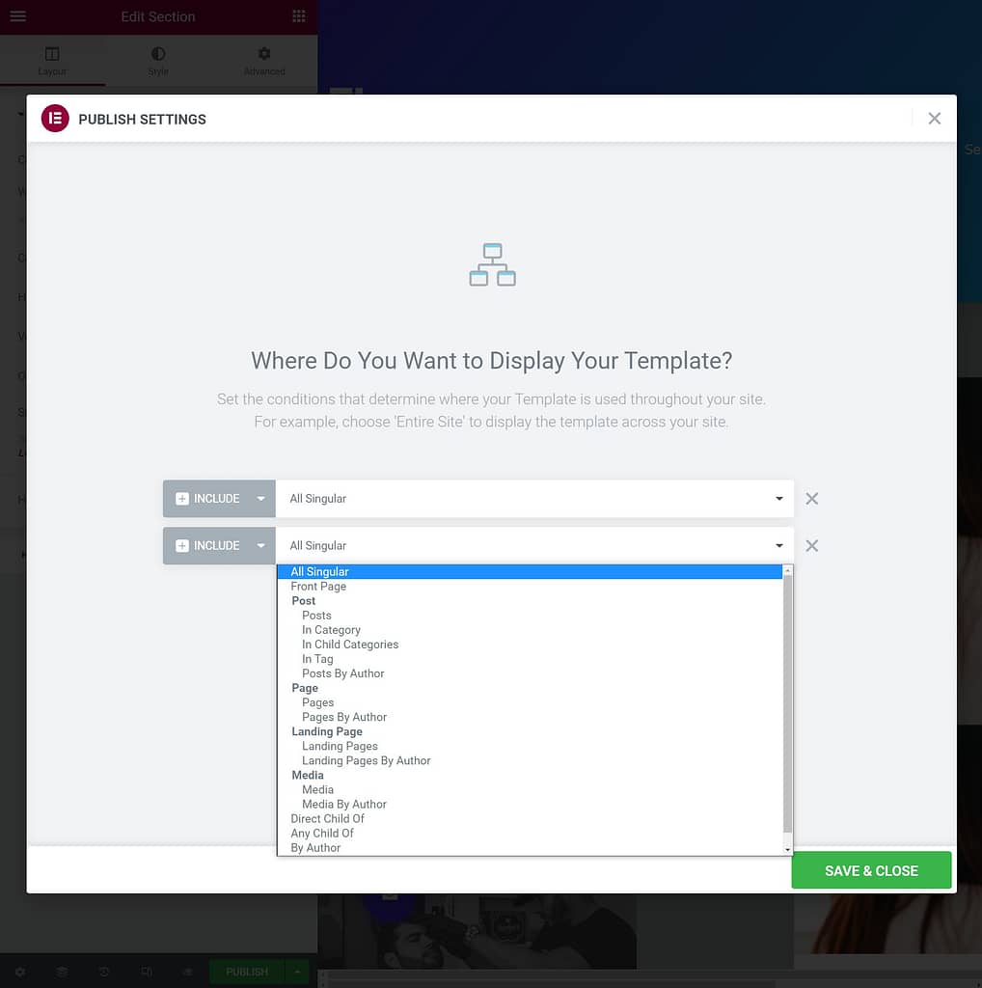This screenshot has width=982, height=988.
Task: Remove the first Include condition row
Action: click(x=812, y=499)
